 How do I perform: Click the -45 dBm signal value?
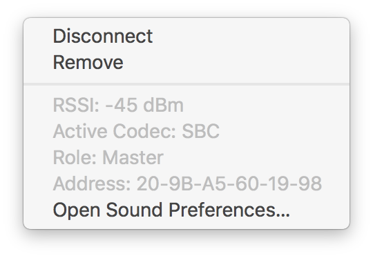point(144,105)
